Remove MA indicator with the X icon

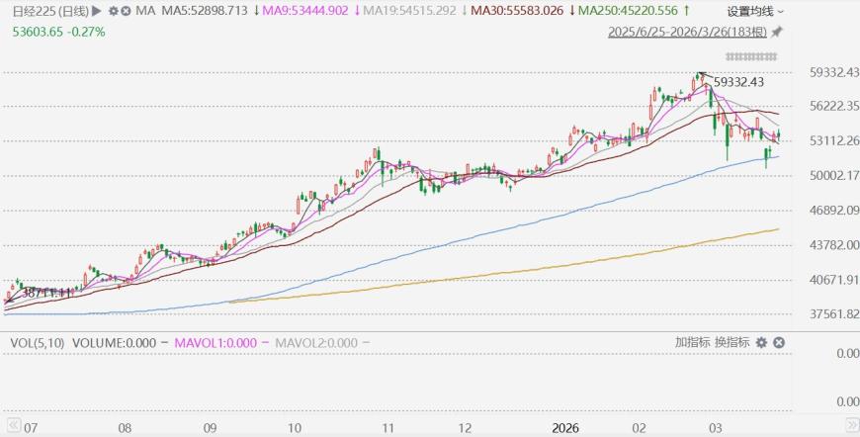pyautogui.click(x=126, y=11)
